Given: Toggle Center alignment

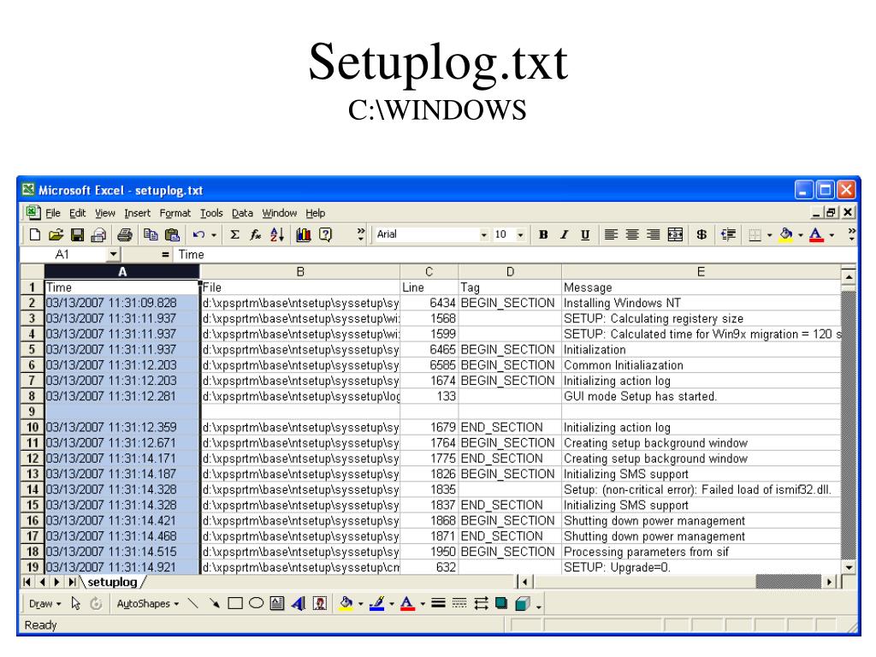Looking at the screenshot, I should [632, 234].
